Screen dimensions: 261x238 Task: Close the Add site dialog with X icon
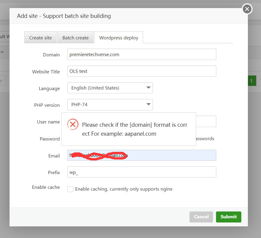pos(247,9)
